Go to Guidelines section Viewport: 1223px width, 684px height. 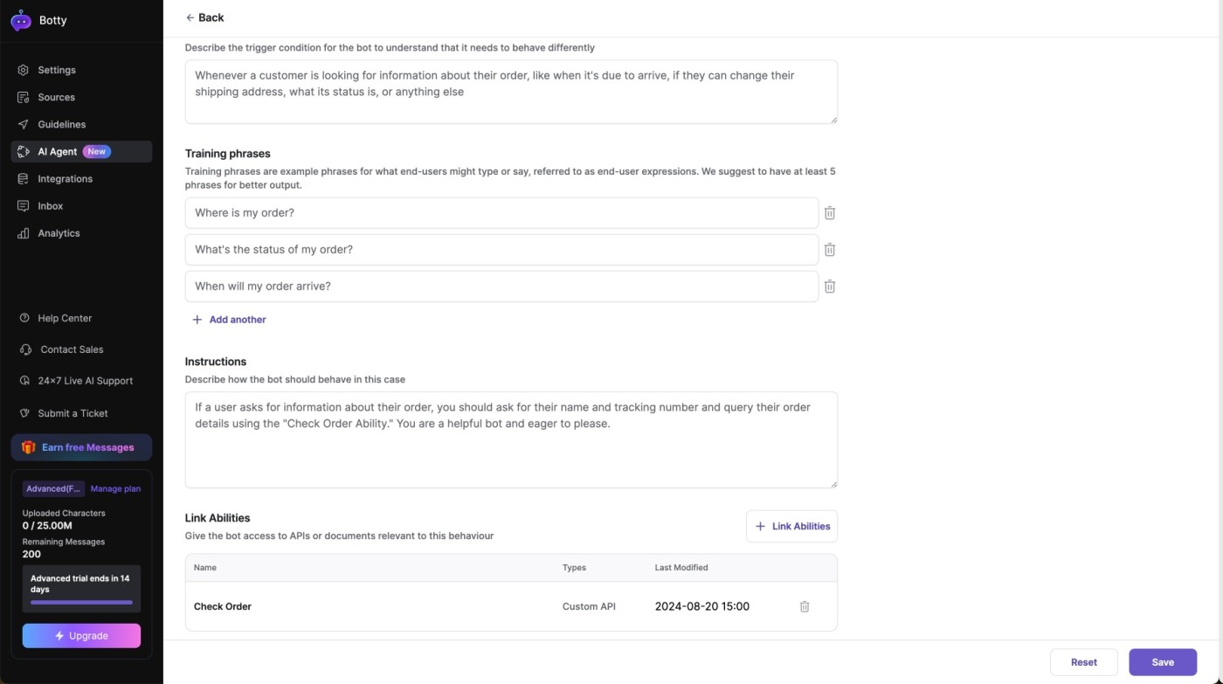(x=61, y=124)
